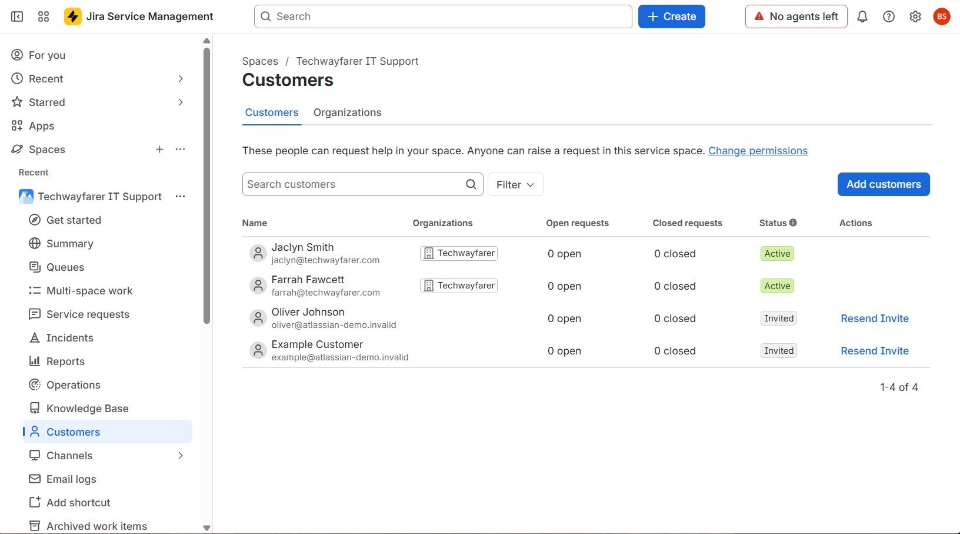Resend Invite to Oliver Johnson
The height and width of the screenshot is (534, 960).
[875, 319]
